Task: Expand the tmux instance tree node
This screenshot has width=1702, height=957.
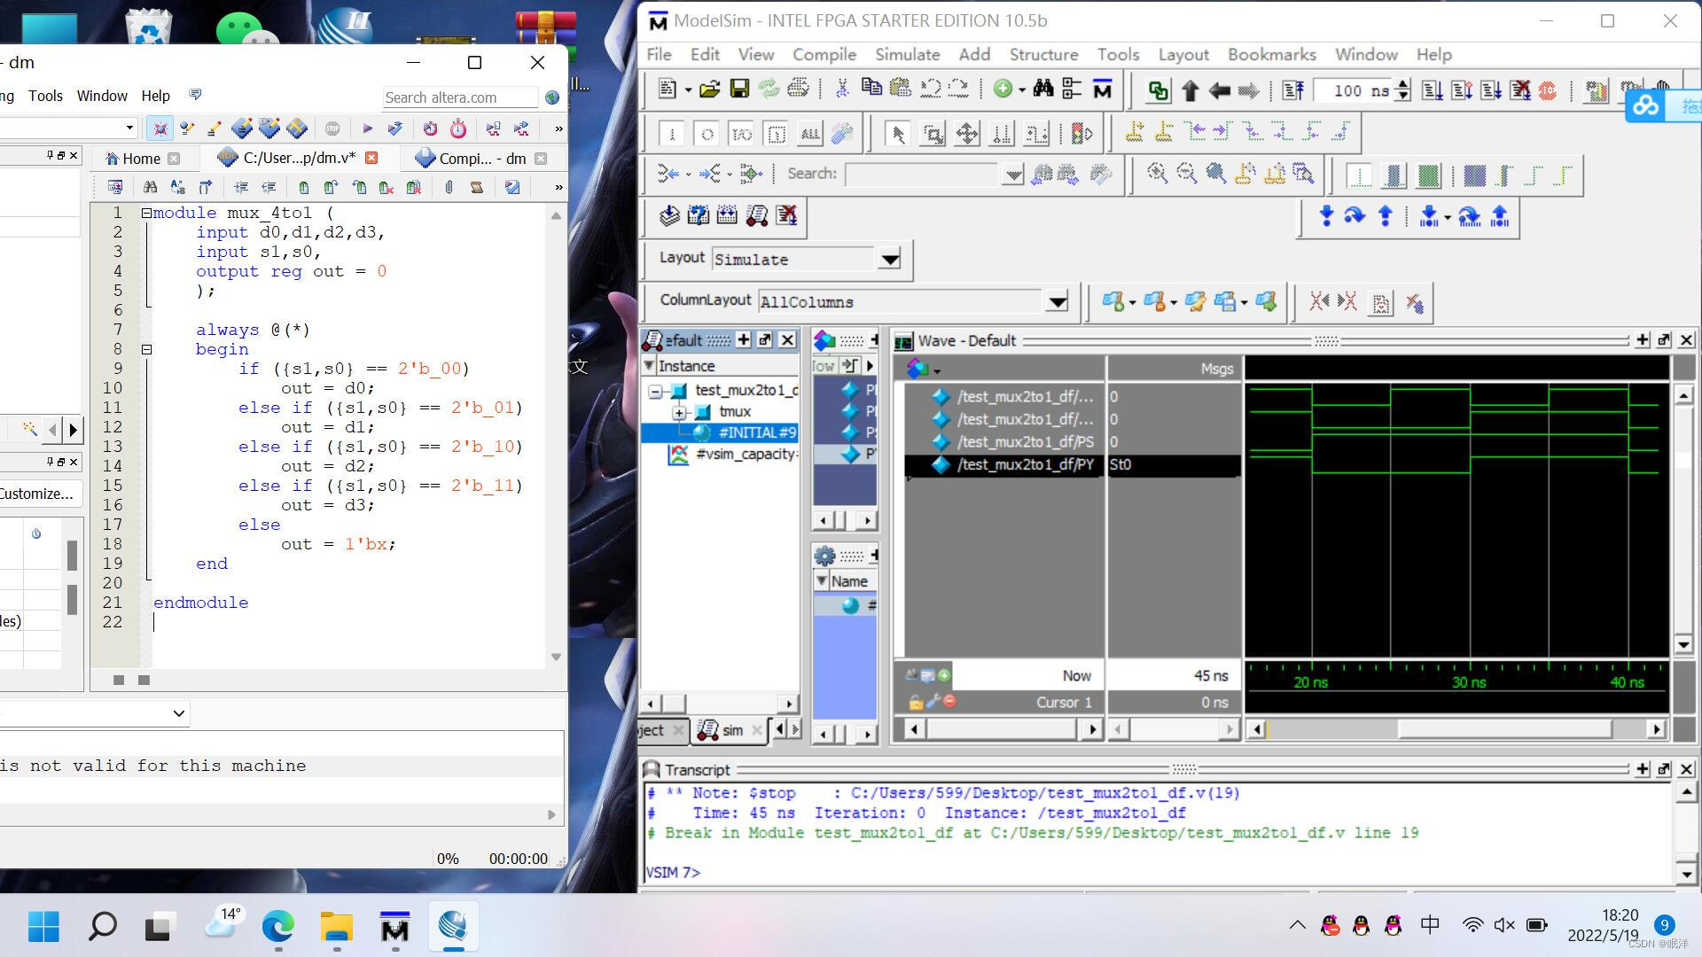Action: click(x=679, y=412)
